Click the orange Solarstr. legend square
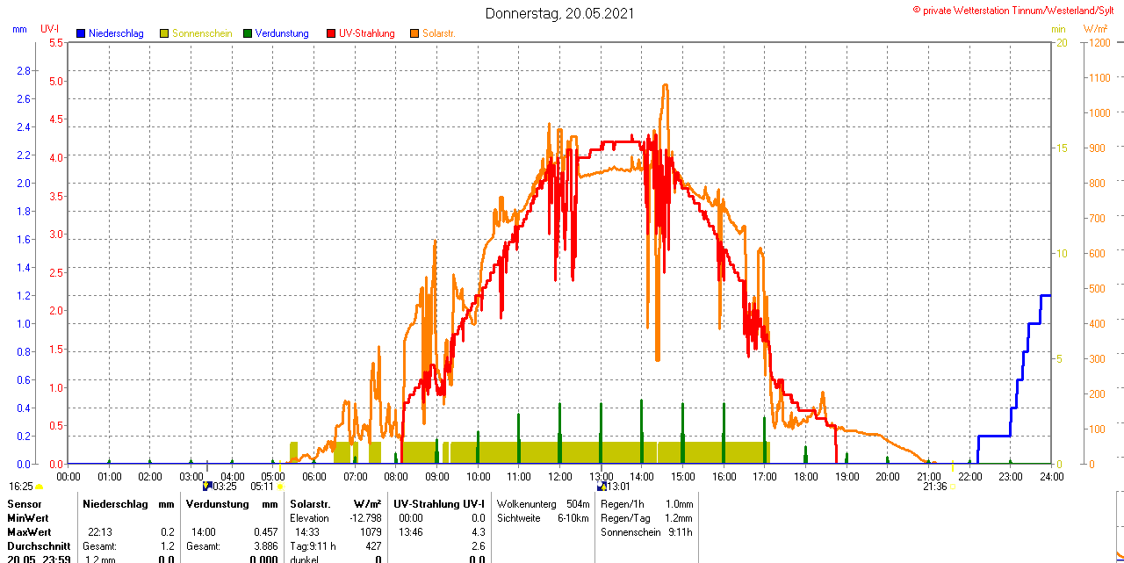 click(x=414, y=33)
